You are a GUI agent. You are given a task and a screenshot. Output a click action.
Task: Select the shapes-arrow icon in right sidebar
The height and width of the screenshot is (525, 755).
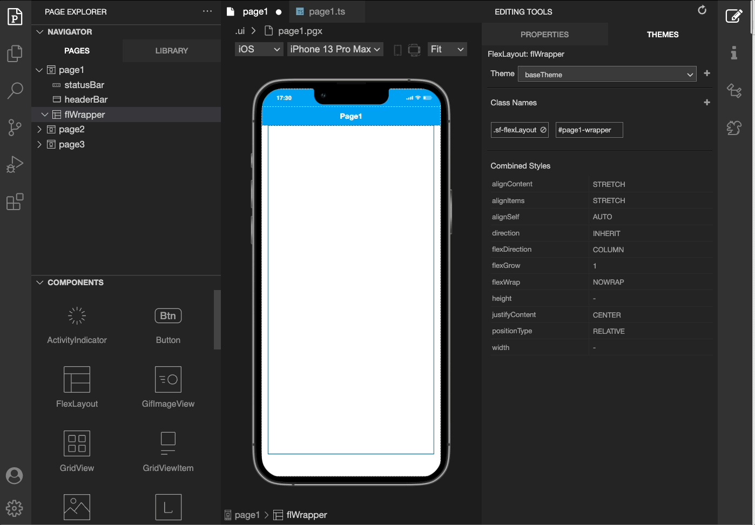734,90
